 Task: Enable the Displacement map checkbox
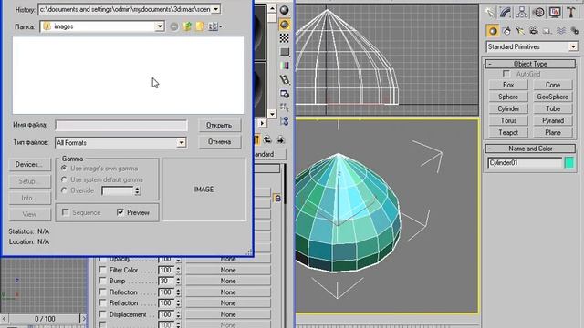point(102,314)
